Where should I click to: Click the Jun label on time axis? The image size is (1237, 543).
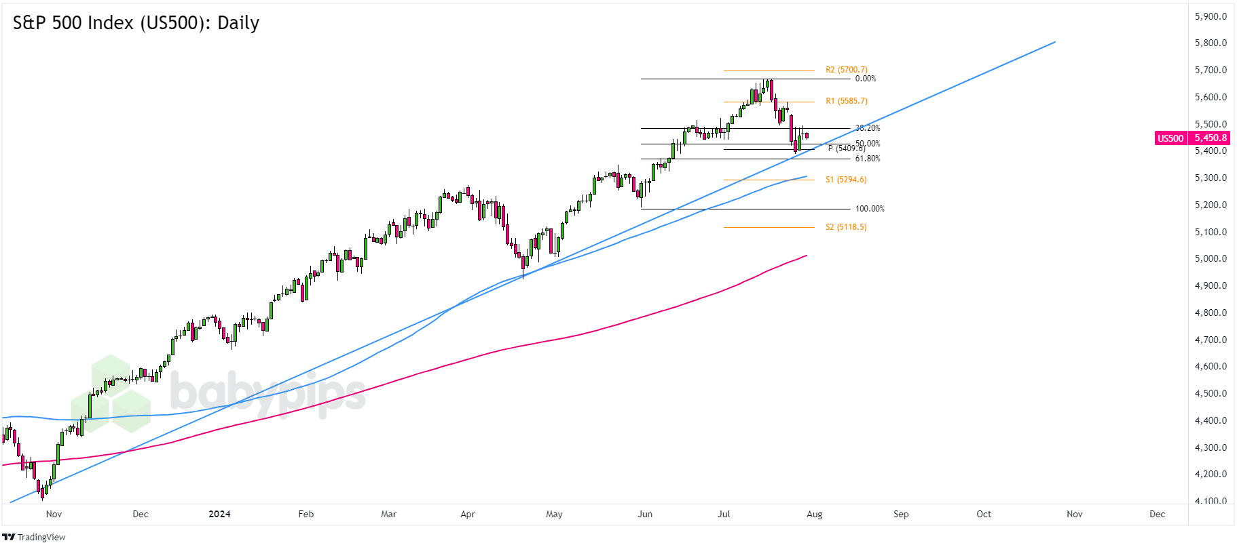(x=645, y=514)
